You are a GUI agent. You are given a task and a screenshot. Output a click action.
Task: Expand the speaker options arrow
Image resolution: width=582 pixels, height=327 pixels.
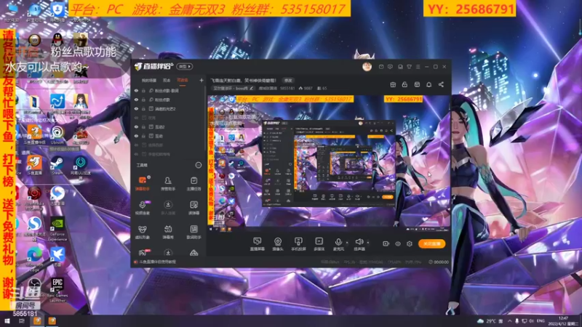click(x=368, y=243)
